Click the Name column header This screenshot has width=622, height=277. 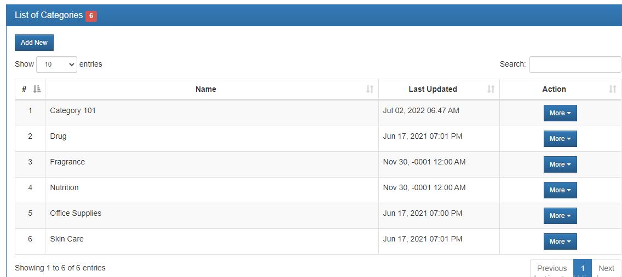(206, 89)
